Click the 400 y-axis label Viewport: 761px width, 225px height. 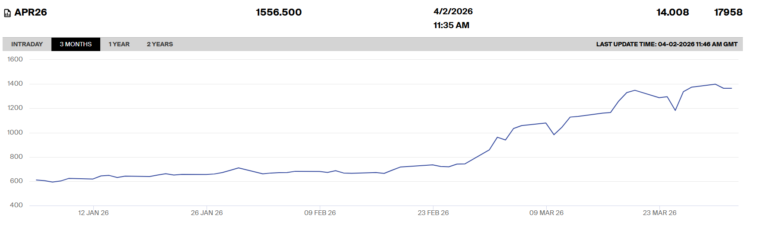pos(16,205)
